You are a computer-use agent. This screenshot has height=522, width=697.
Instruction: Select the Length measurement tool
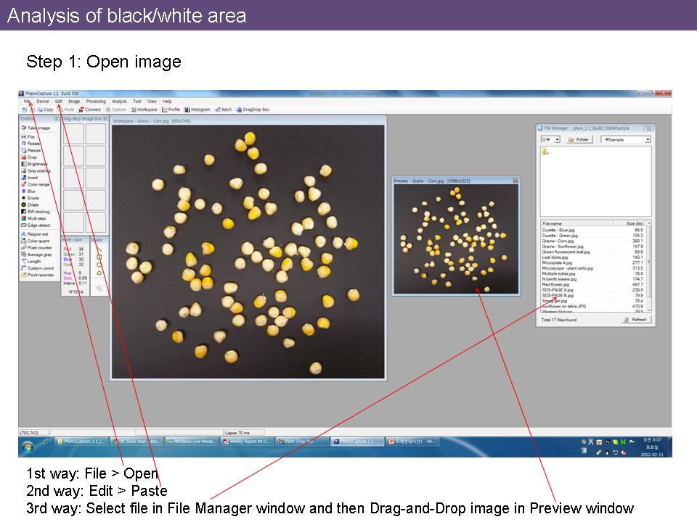33,261
